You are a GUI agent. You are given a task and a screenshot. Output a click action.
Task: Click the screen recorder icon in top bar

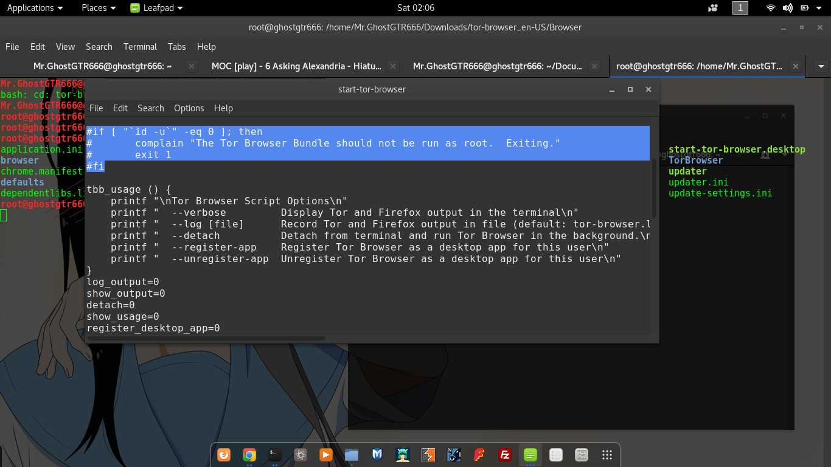pyautogui.click(x=713, y=8)
